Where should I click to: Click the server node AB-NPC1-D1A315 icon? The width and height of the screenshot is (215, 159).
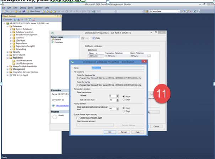click(7, 23)
